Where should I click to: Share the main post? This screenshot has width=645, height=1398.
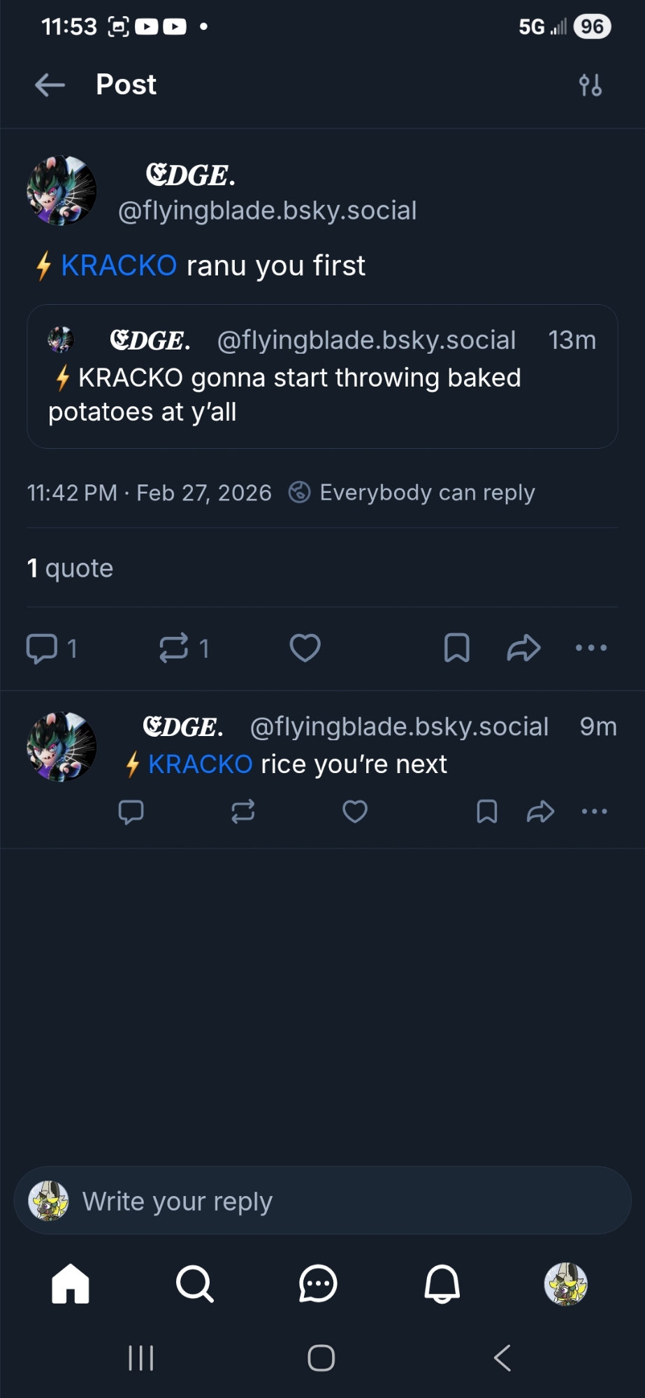(x=523, y=648)
